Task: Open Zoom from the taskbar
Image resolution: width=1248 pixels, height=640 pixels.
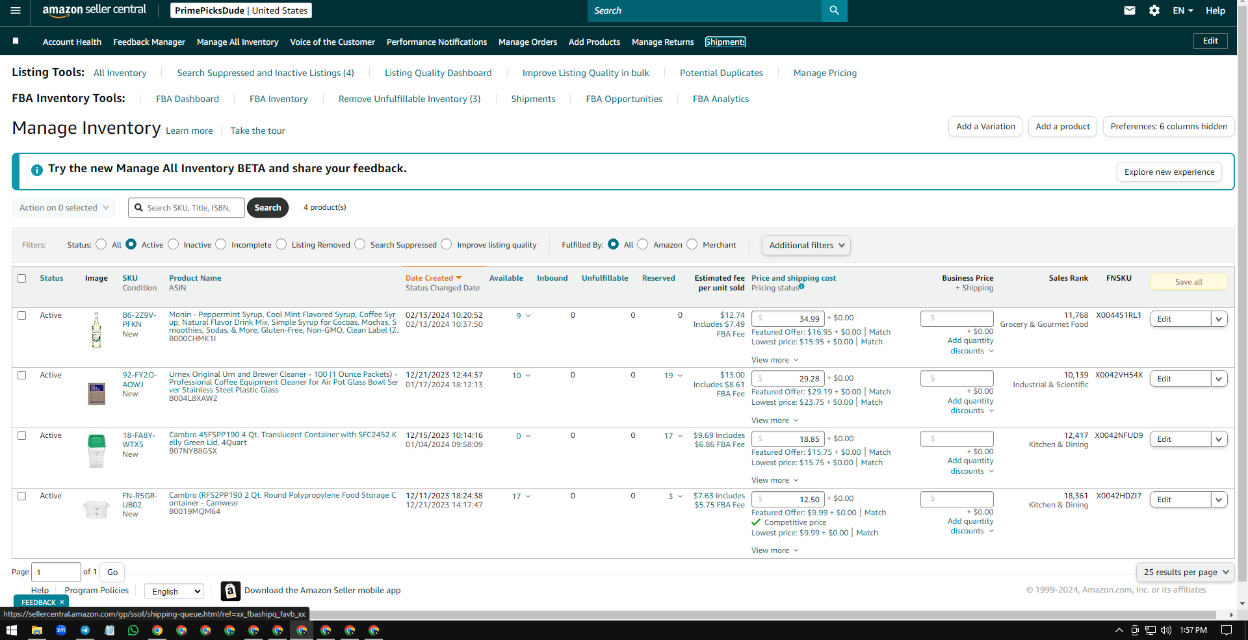Action: click(x=61, y=630)
